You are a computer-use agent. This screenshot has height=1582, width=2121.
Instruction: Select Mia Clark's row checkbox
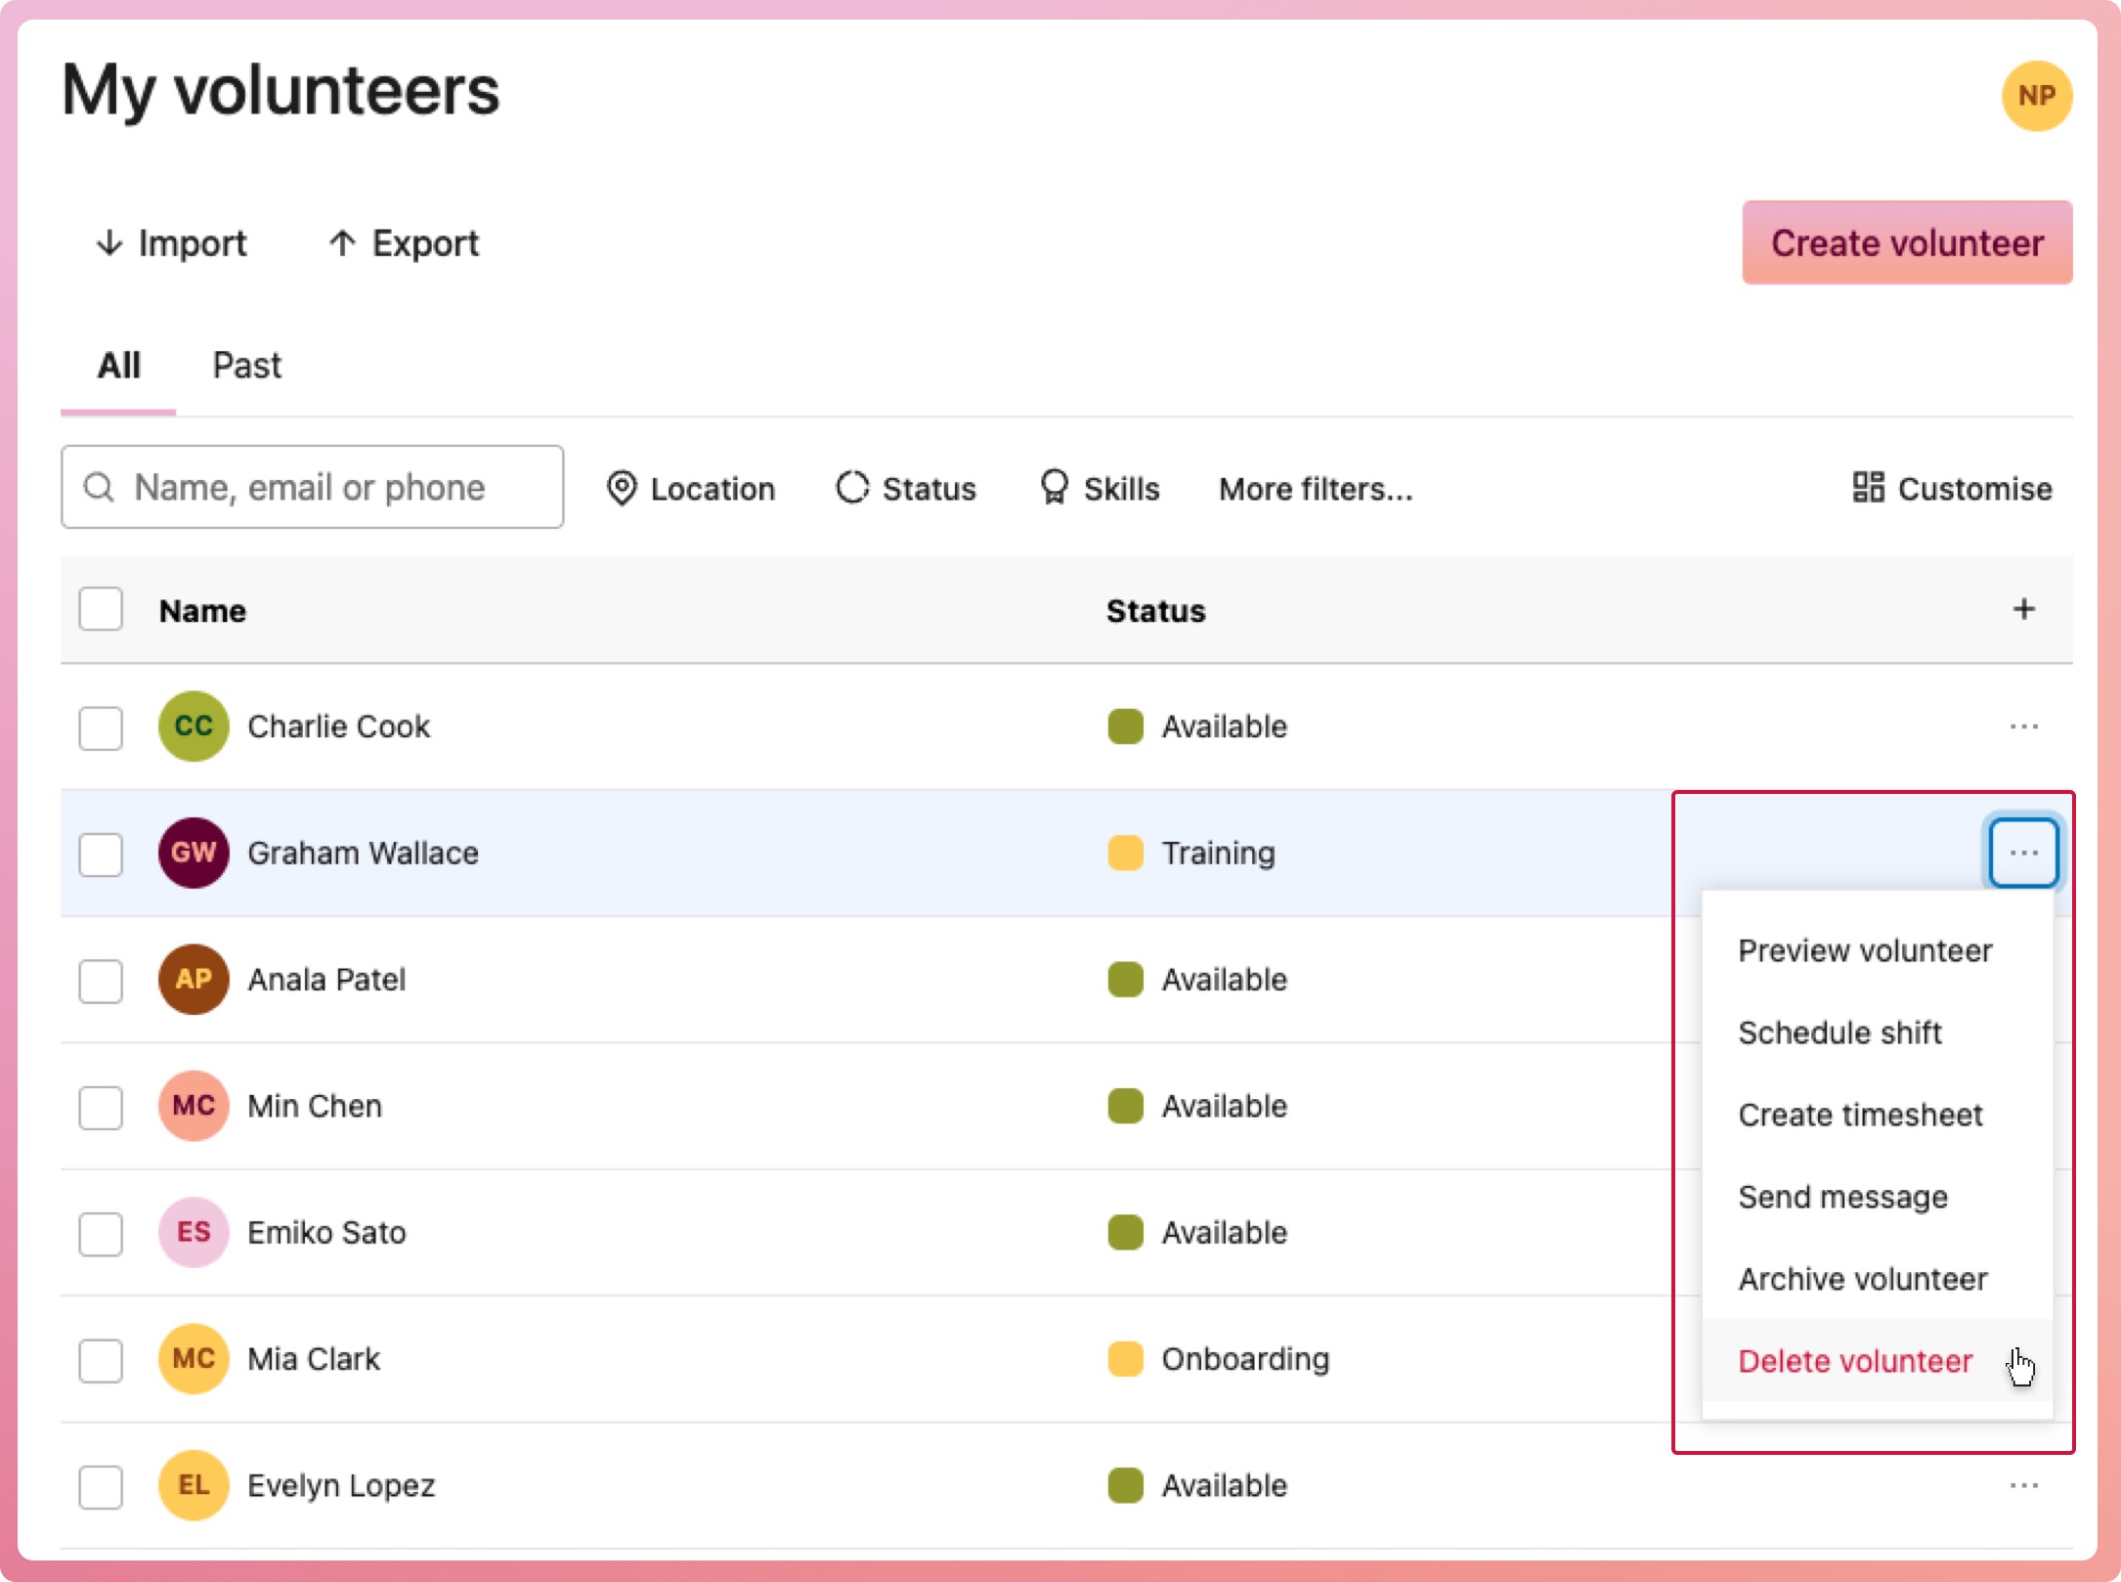[101, 1360]
